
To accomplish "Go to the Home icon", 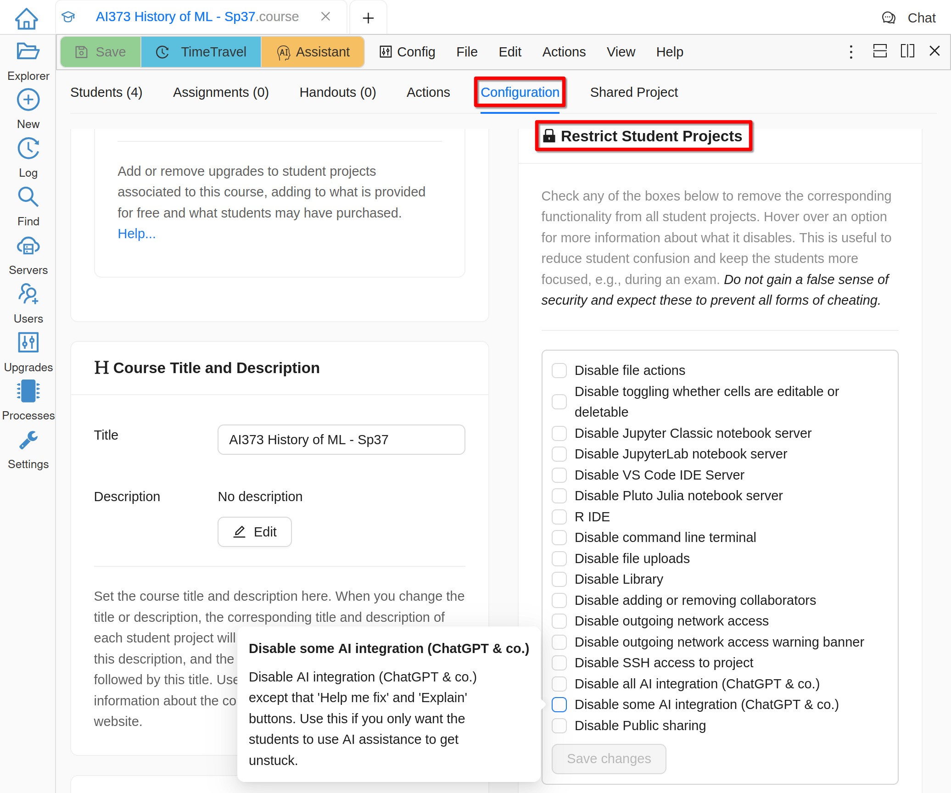I will (27, 18).
